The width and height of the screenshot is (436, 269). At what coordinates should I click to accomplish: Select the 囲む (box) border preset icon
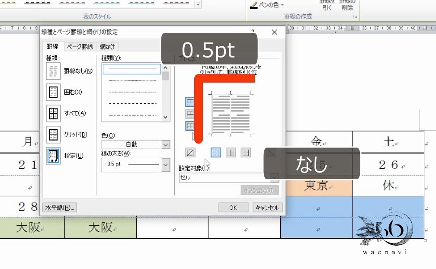tap(53, 92)
